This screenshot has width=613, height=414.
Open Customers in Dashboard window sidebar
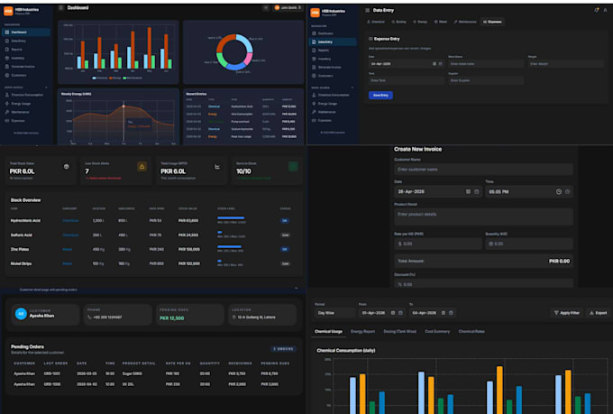pyautogui.click(x=19, y=75)
